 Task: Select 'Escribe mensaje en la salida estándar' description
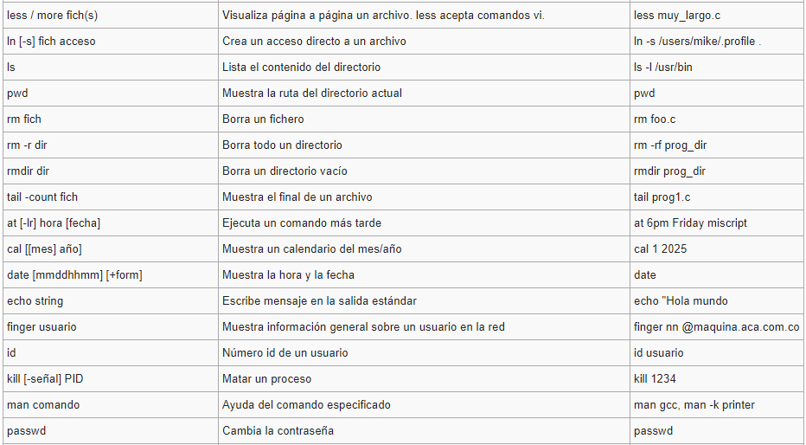point(319,301)
